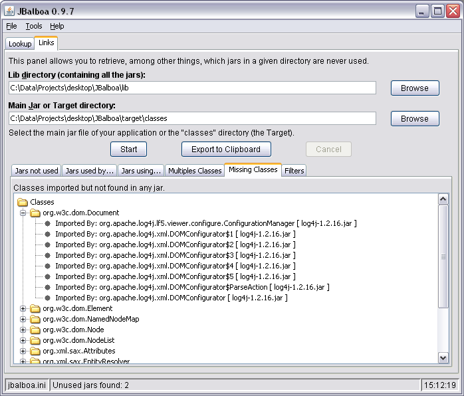464x396 pixels.
Task: Select the 'DOMConfigurator$1' Imported By row
Action: point(175,235)
